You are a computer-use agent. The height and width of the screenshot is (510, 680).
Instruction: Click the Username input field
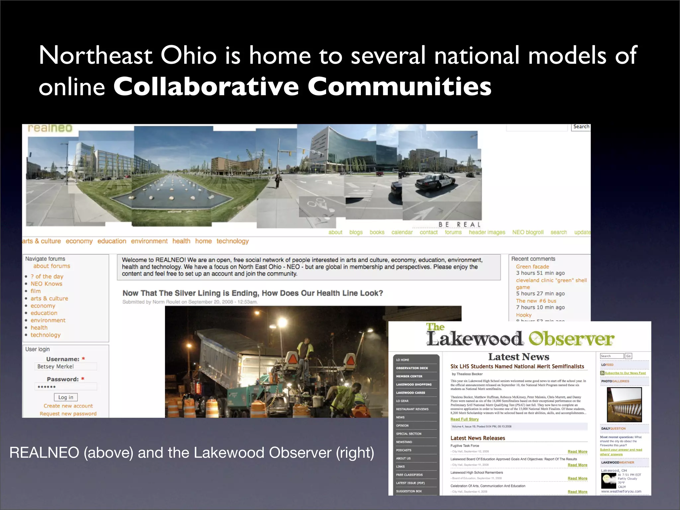66,366
